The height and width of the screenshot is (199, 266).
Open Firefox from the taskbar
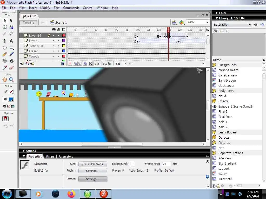(x=71, y=194)
